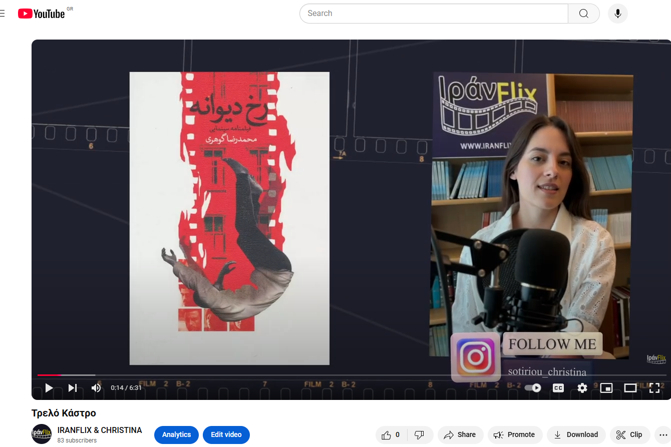Click the Edit video button

[x=226, y=434]
